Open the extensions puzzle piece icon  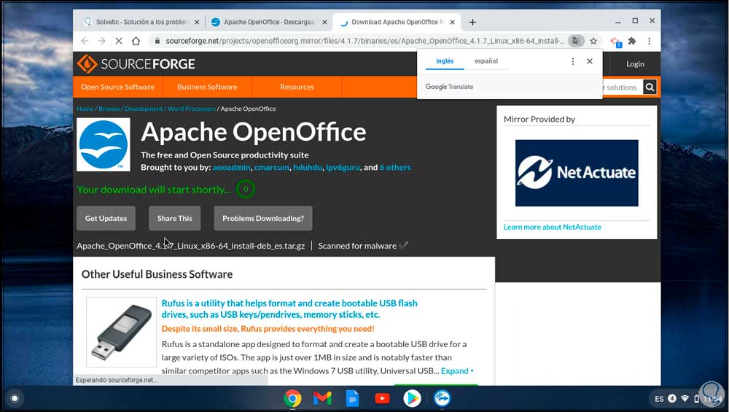tap(632, 41)
